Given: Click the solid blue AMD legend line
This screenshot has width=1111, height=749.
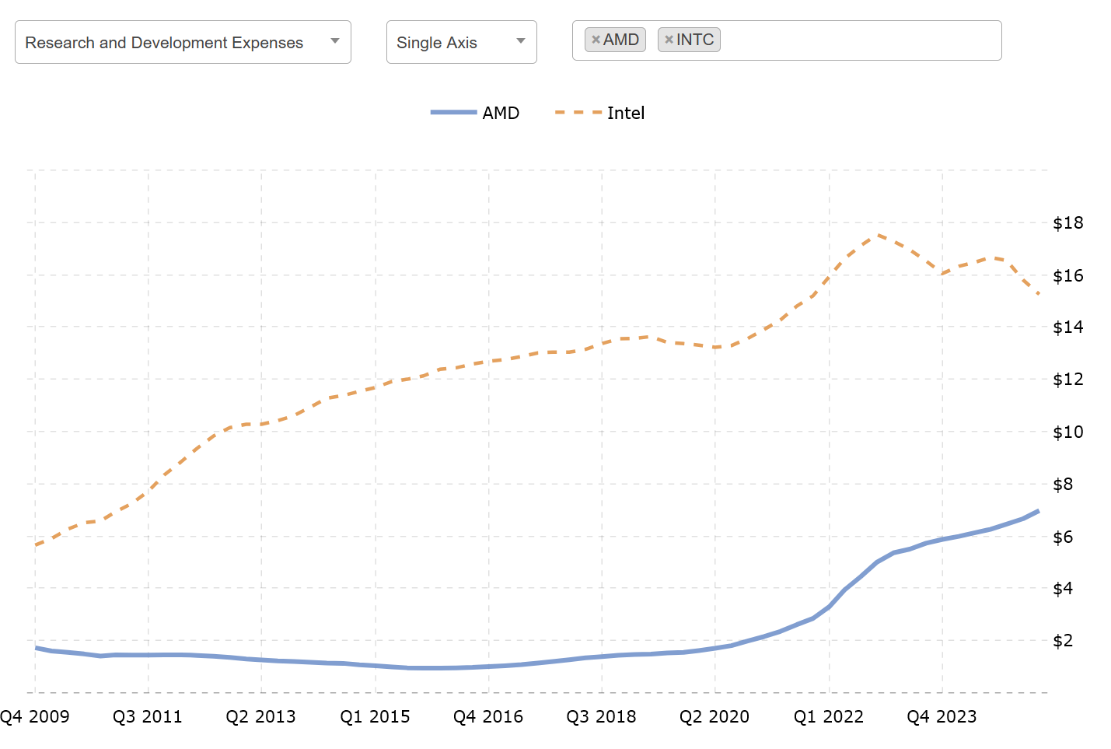Looking at the screenshot, I should pyautogui.click(x=453, y=113).
